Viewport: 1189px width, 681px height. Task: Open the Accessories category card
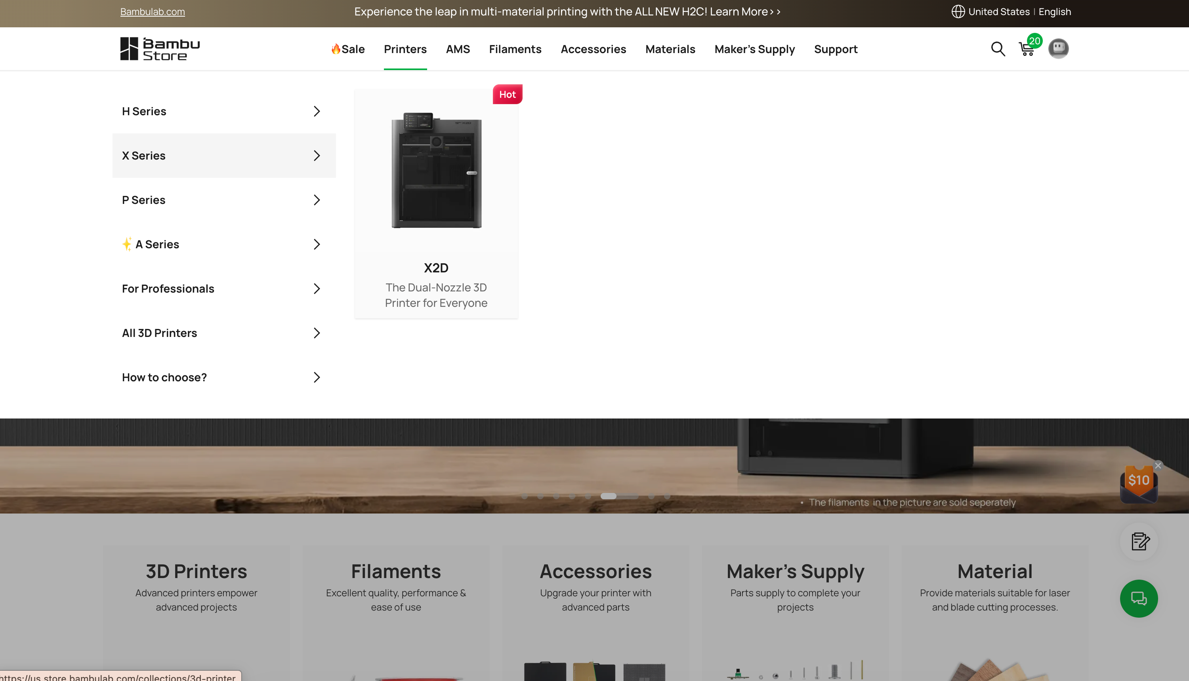click(595, 613)
